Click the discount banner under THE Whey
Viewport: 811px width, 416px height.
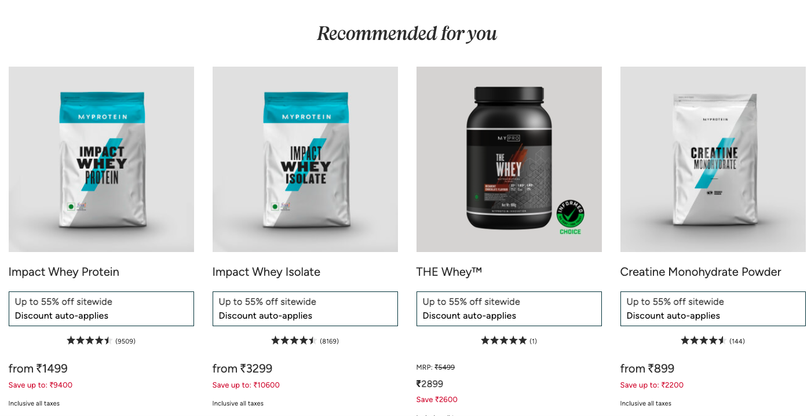tap(509, 309)
